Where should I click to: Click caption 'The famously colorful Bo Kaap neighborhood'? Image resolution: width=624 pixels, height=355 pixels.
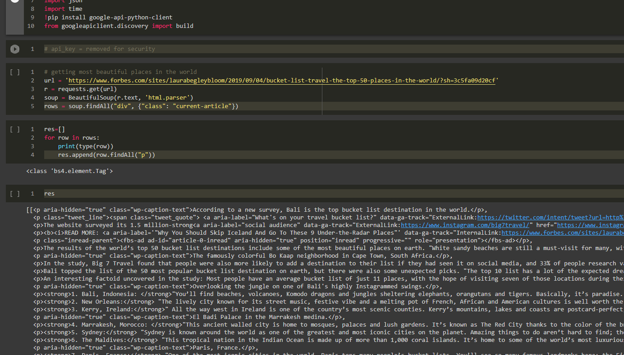[243, 256]
